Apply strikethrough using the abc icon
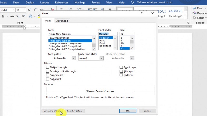 (x=12, y=16)
